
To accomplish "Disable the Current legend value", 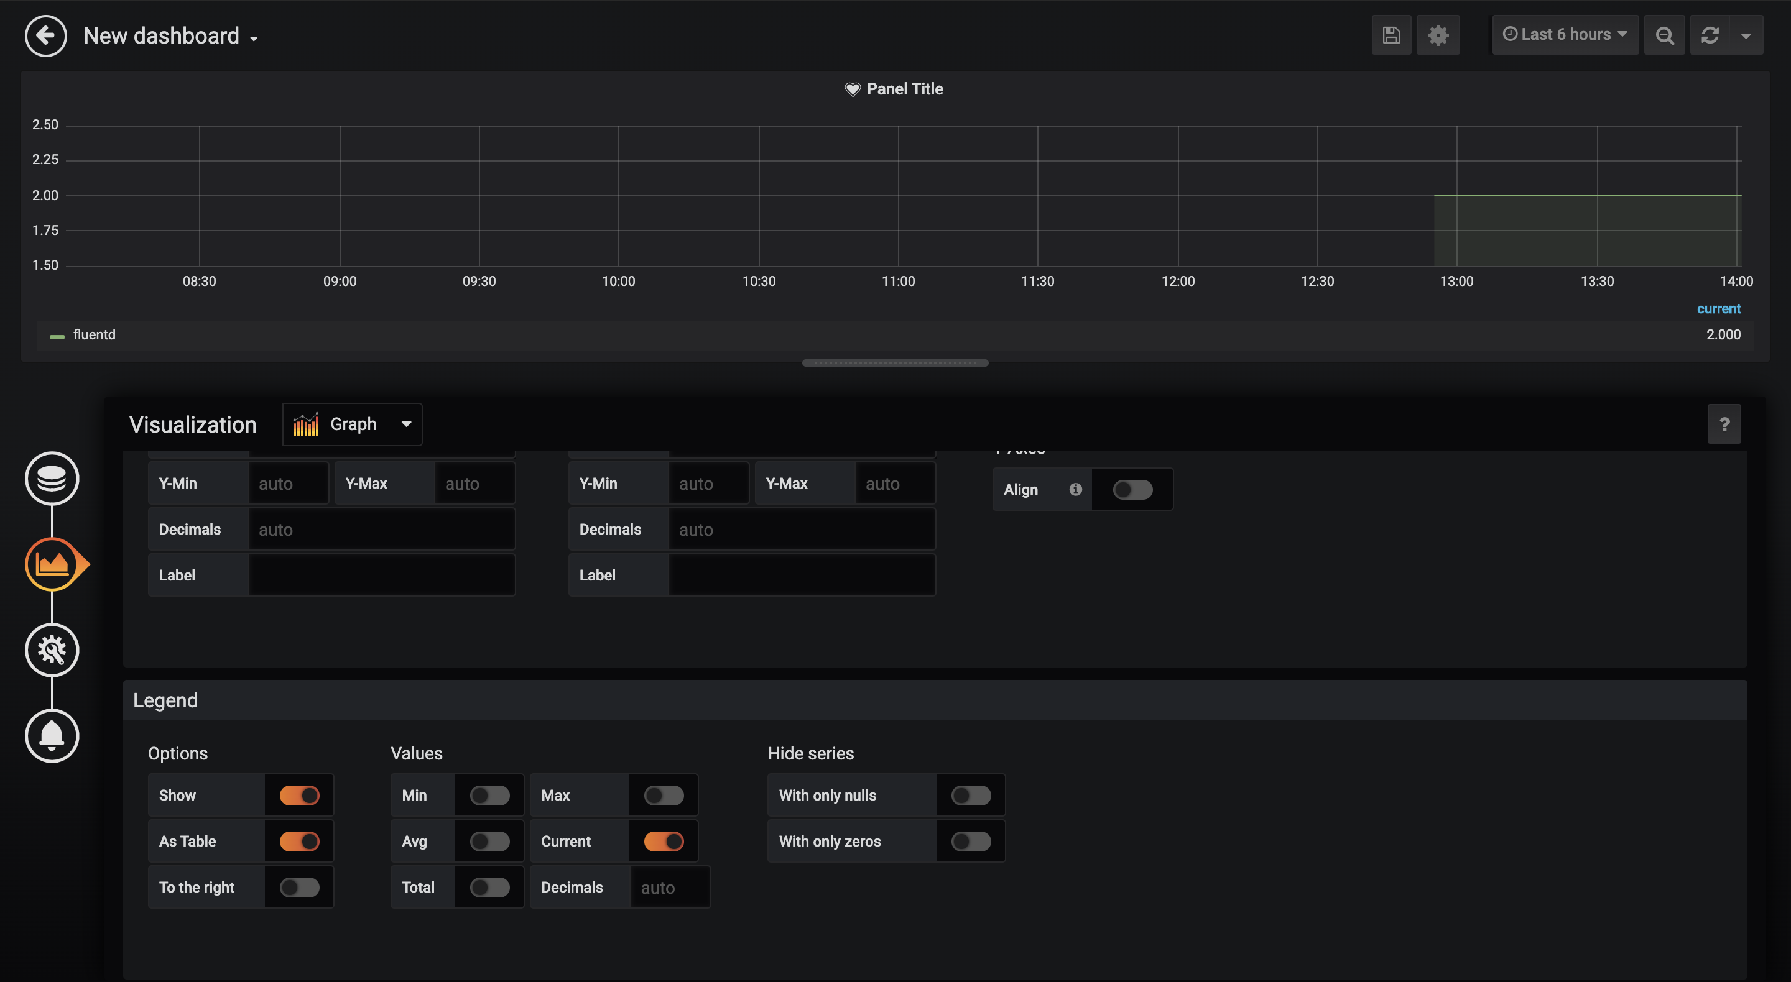I will tap(664, 841).
